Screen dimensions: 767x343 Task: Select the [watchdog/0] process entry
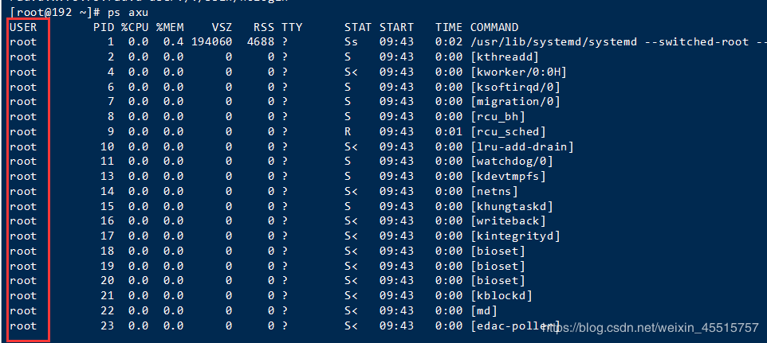(x=511, y=162)
